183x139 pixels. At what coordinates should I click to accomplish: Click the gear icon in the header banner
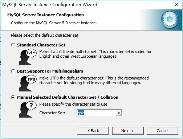coord(170,19)
